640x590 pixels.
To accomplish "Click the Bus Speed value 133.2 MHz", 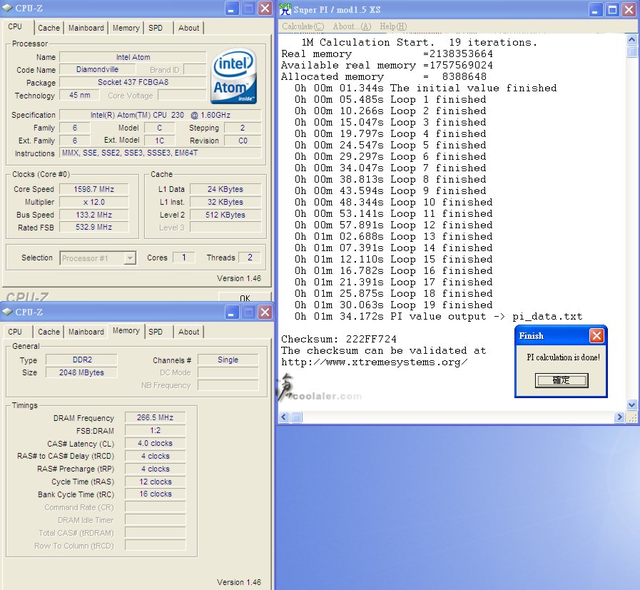I will (x=94, y=215).
